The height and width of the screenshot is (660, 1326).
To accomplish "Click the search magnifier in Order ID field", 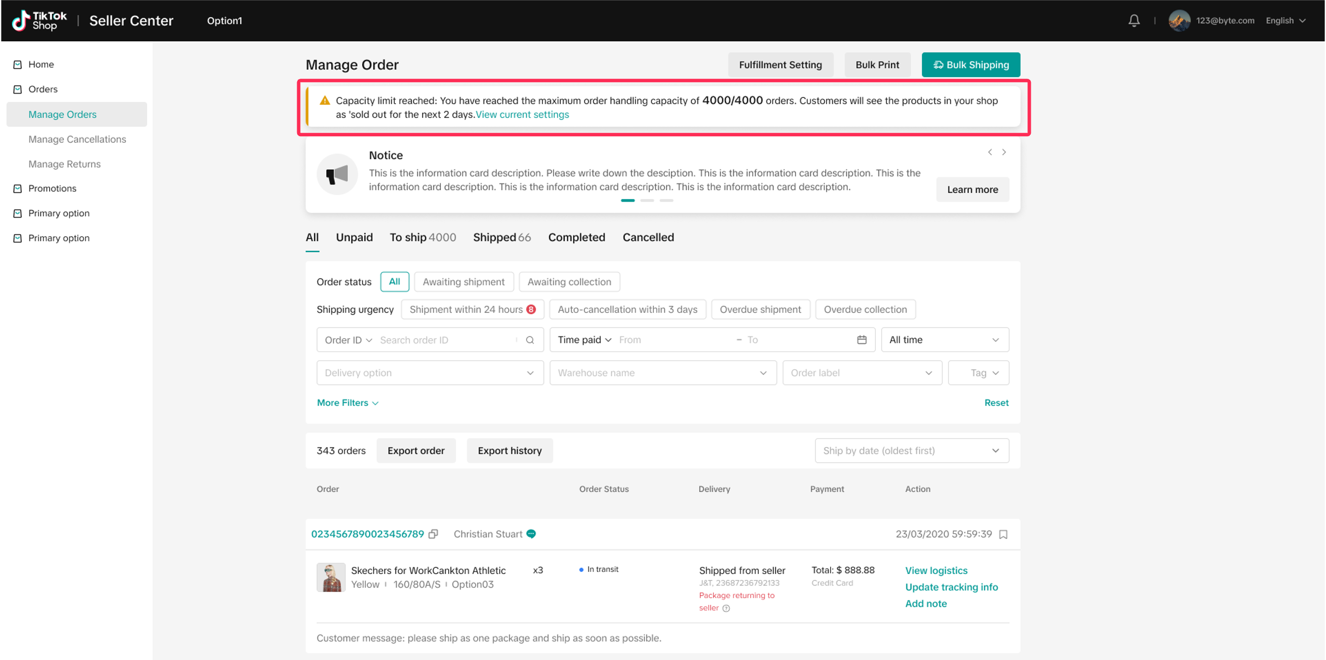I will tap(530, 340).
